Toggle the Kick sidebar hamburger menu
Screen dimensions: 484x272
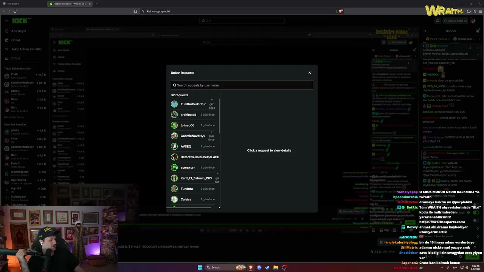7,21
